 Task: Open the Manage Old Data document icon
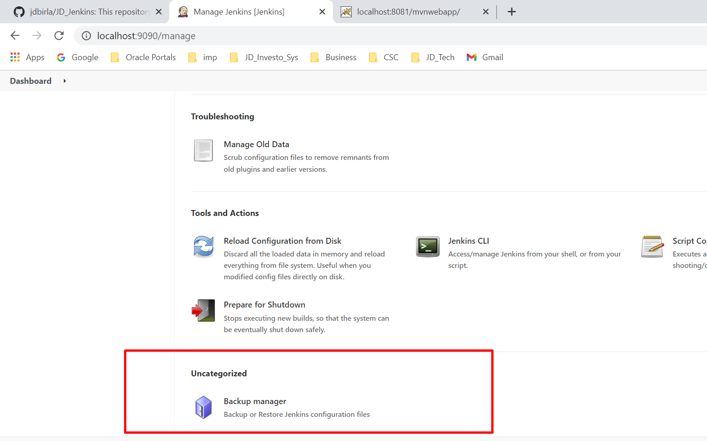(x=203, y=150)
